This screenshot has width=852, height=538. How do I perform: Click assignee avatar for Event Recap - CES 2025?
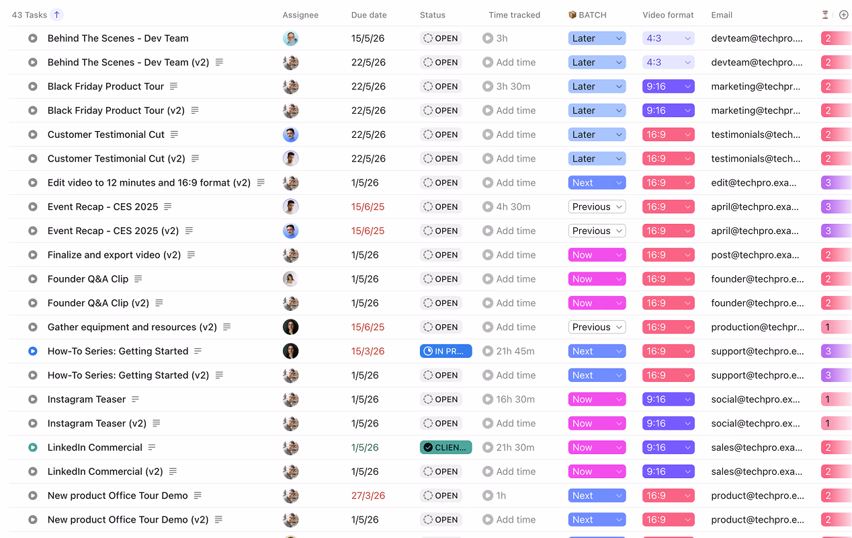(x=290, y=207)
